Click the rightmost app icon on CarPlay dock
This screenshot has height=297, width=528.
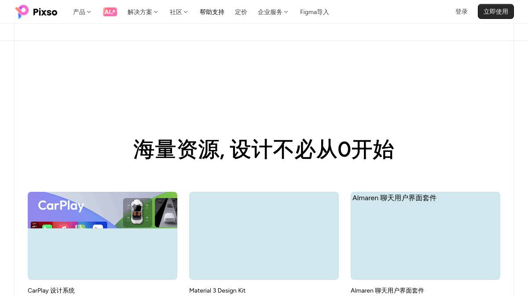[97, 226]
